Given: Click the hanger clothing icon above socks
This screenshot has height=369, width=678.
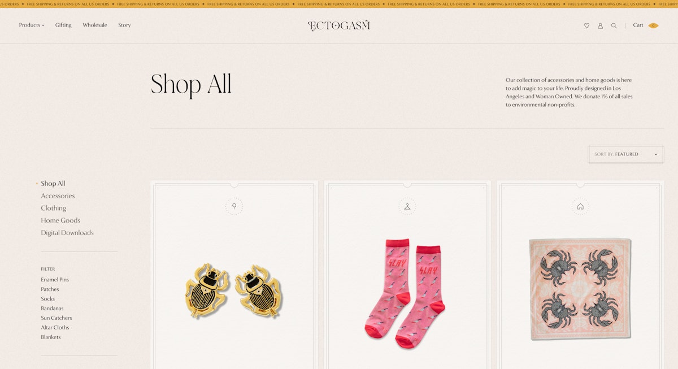Looking at the screenshot, I should pyautogui.click(x=407, y=206).
